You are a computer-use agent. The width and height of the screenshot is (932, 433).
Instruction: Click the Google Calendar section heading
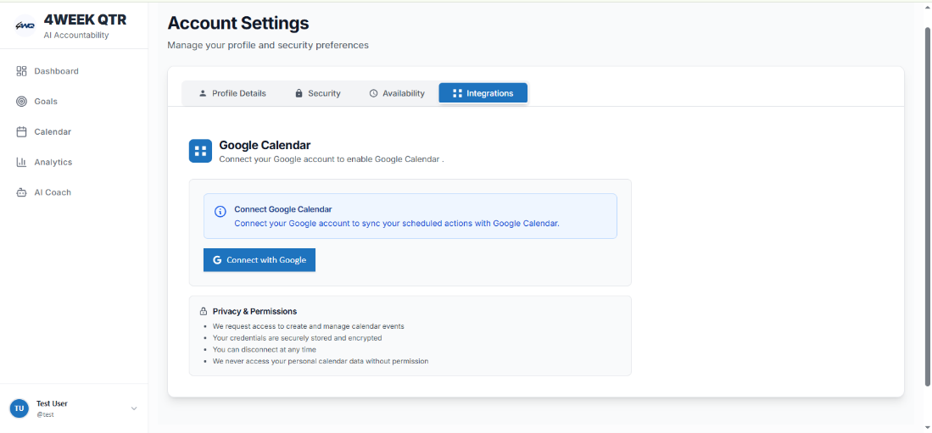tap(265, 145)
